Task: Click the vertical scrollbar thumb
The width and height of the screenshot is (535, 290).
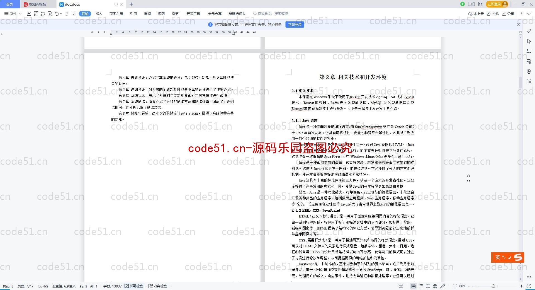Action: pyautogui.click(x=520, y=83)
